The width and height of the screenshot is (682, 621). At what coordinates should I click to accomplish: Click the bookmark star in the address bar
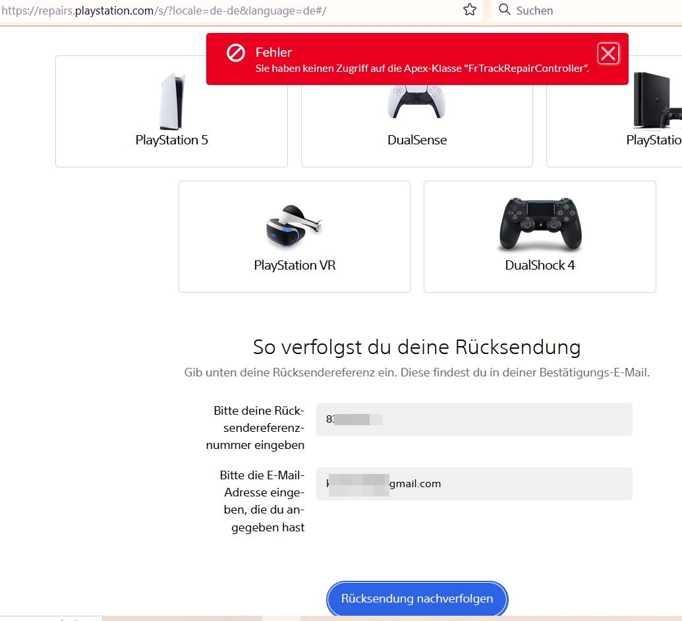[x=469, y=10]
